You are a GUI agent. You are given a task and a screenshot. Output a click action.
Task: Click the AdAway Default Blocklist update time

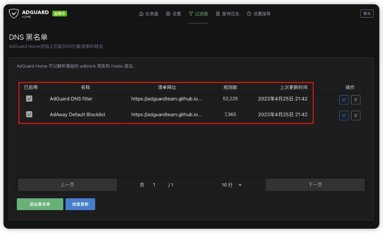(x=283, y=115)
